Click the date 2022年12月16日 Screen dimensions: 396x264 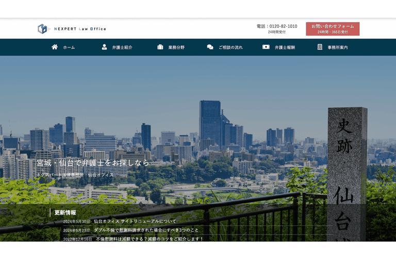click(x=77, y=239)
